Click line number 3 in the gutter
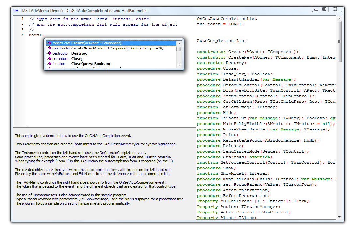Image resolution: width=353 pixels, height=232 pixels. pyautogui.click(x=23, y=30)
